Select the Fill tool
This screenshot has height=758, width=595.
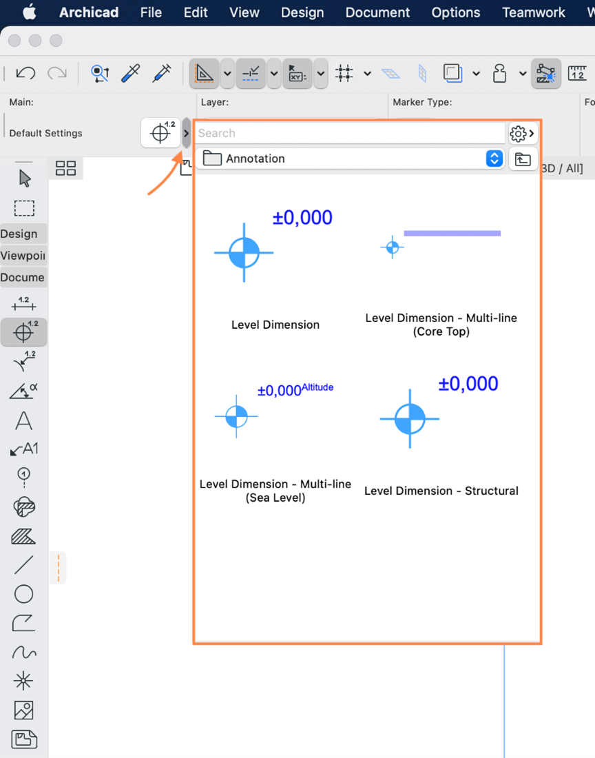point(23,536)
